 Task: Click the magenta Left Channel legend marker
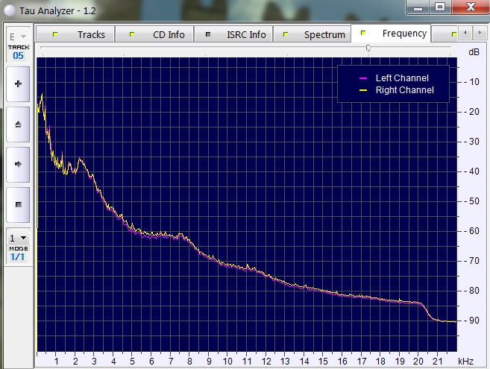pos(363,78)
